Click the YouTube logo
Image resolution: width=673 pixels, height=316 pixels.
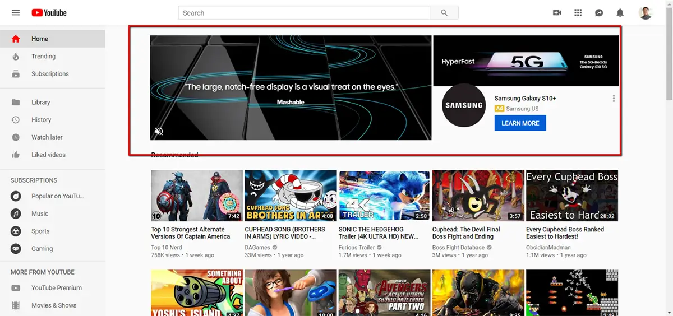point(49,12)
